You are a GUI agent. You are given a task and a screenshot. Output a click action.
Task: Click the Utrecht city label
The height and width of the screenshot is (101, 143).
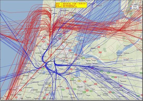click(80, 87)
